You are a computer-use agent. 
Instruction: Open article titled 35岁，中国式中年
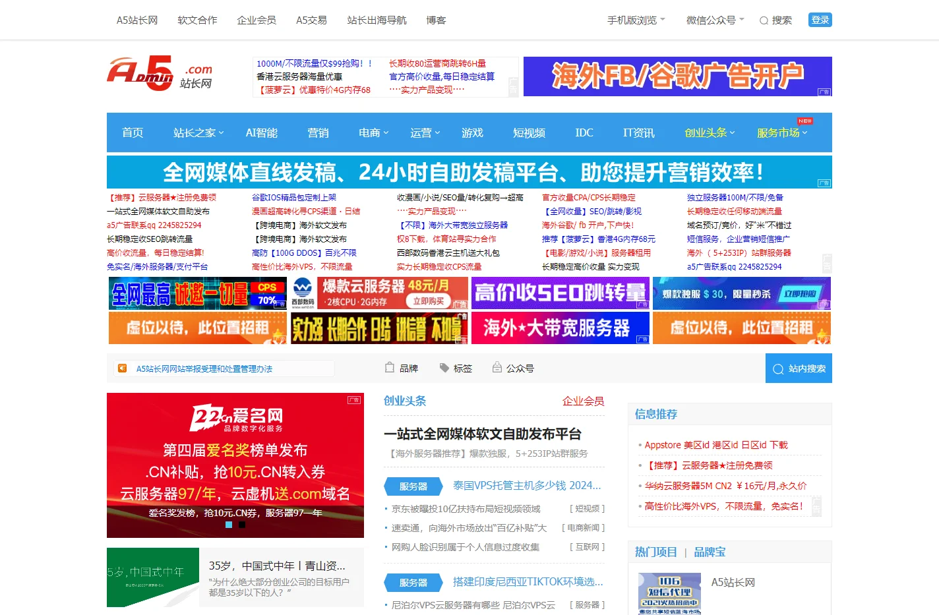coord(277,566)
